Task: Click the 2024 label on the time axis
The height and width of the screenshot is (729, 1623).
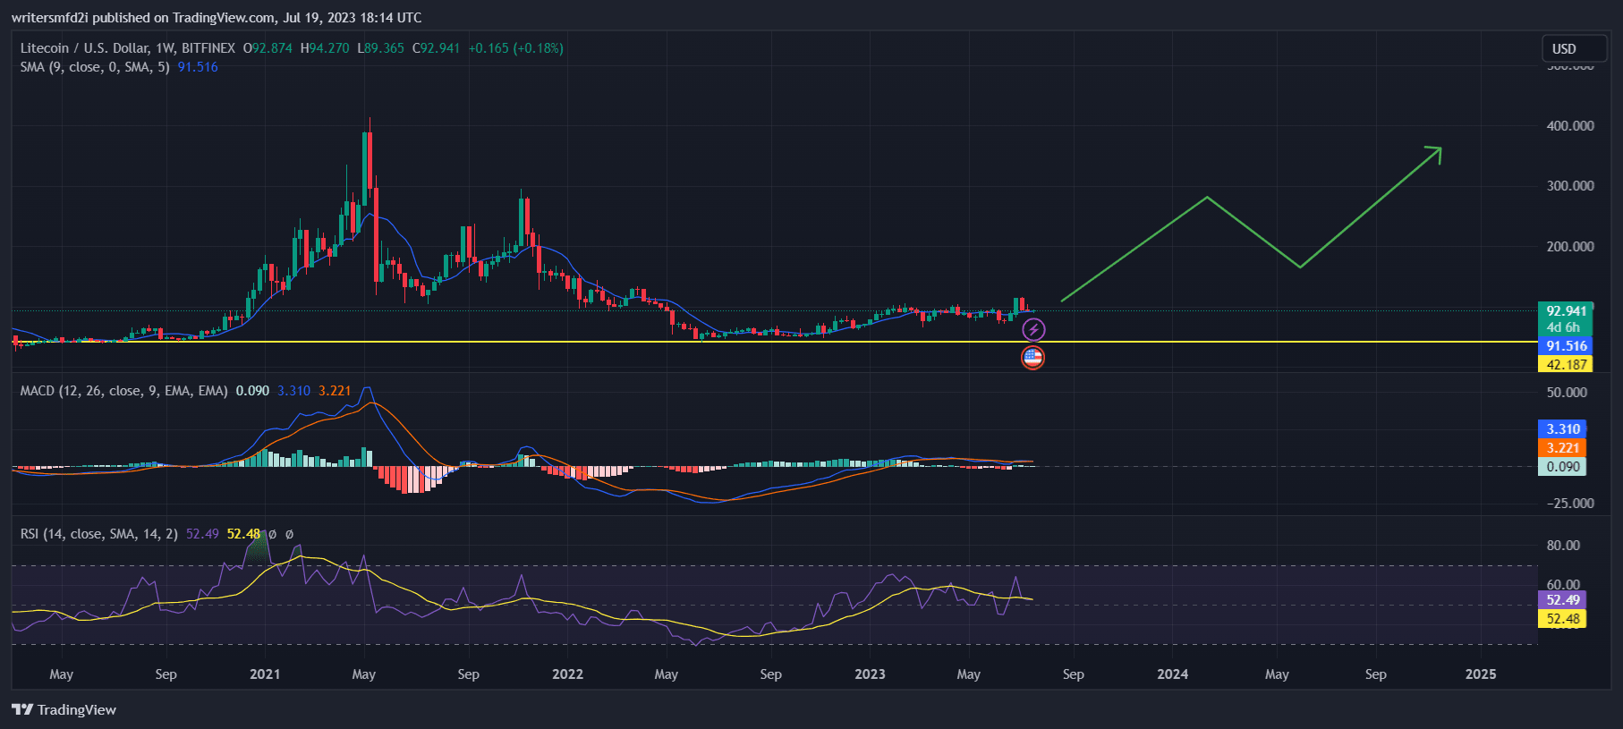Action: point(1172,674)
